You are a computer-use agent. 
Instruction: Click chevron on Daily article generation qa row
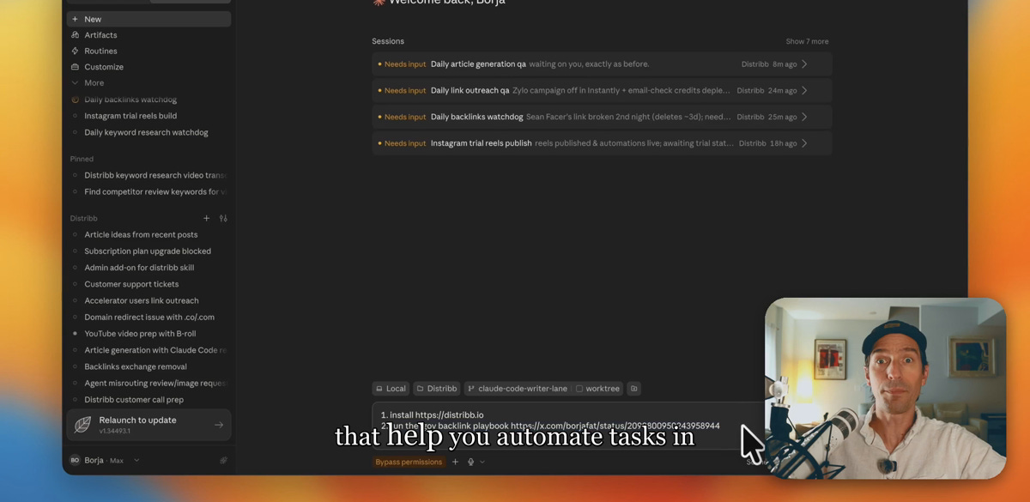[804, 64]
